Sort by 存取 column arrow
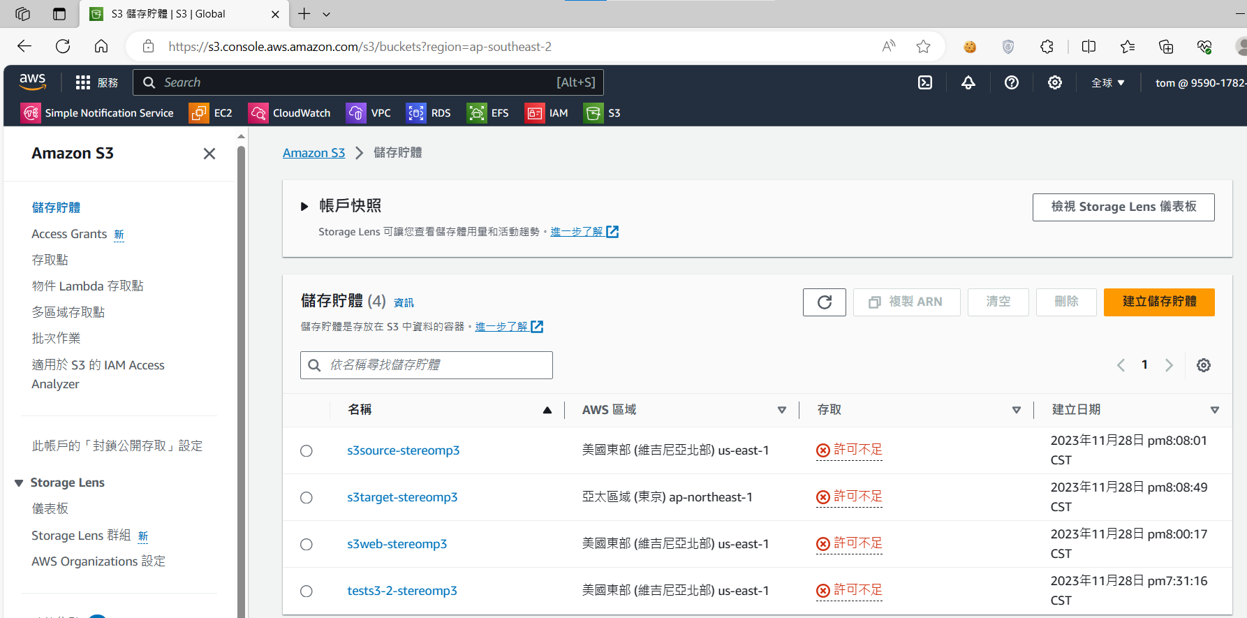 [x=1017, y=411]
